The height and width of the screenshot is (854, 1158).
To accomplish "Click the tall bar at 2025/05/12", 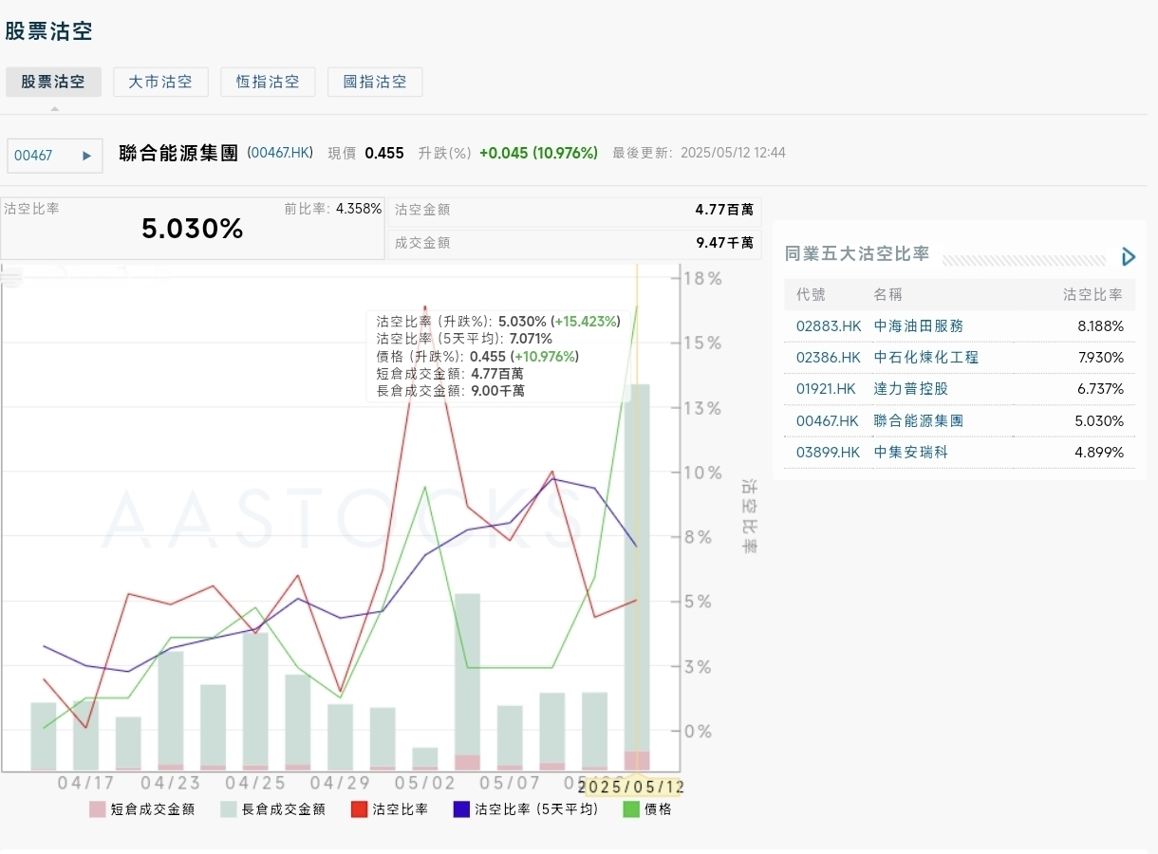I will (x=637, y=569).
